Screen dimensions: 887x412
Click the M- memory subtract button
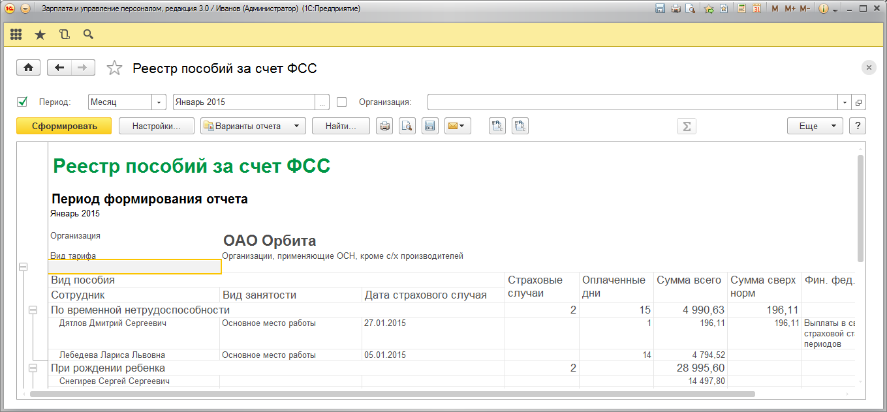805,9
